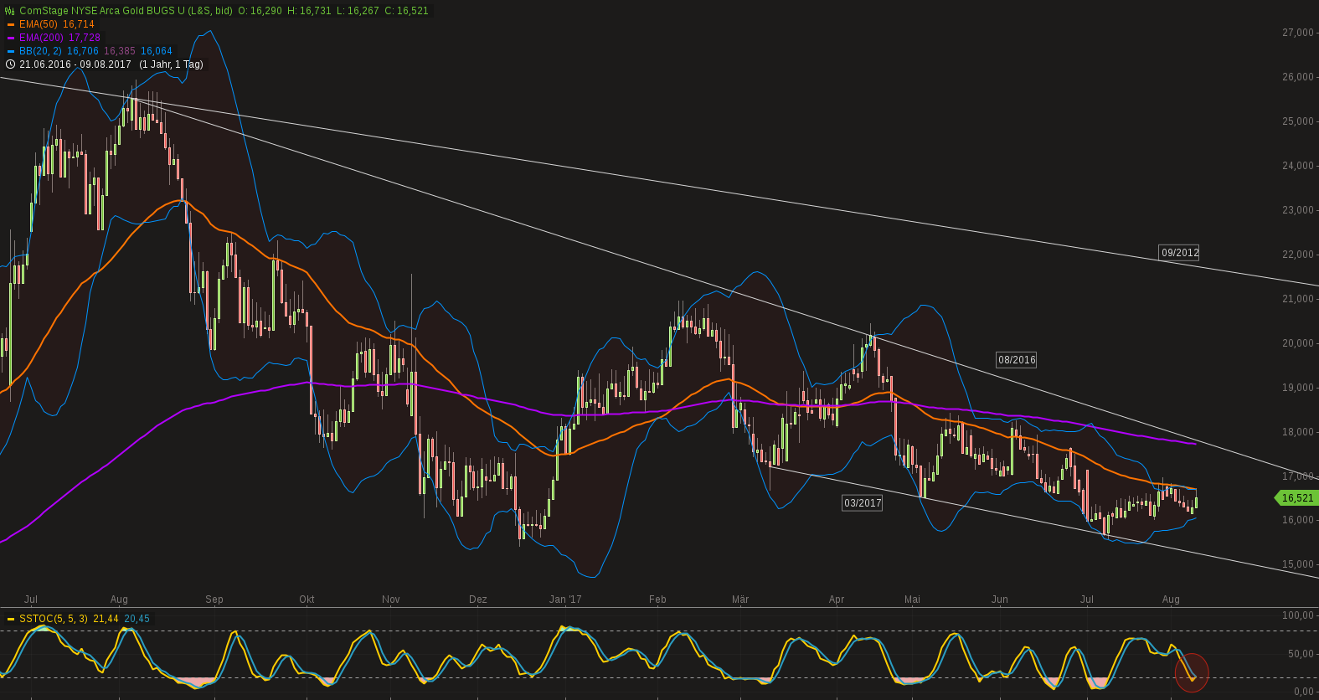
Task: Click the red circle marker on the stochastic
Action: 1192,672
